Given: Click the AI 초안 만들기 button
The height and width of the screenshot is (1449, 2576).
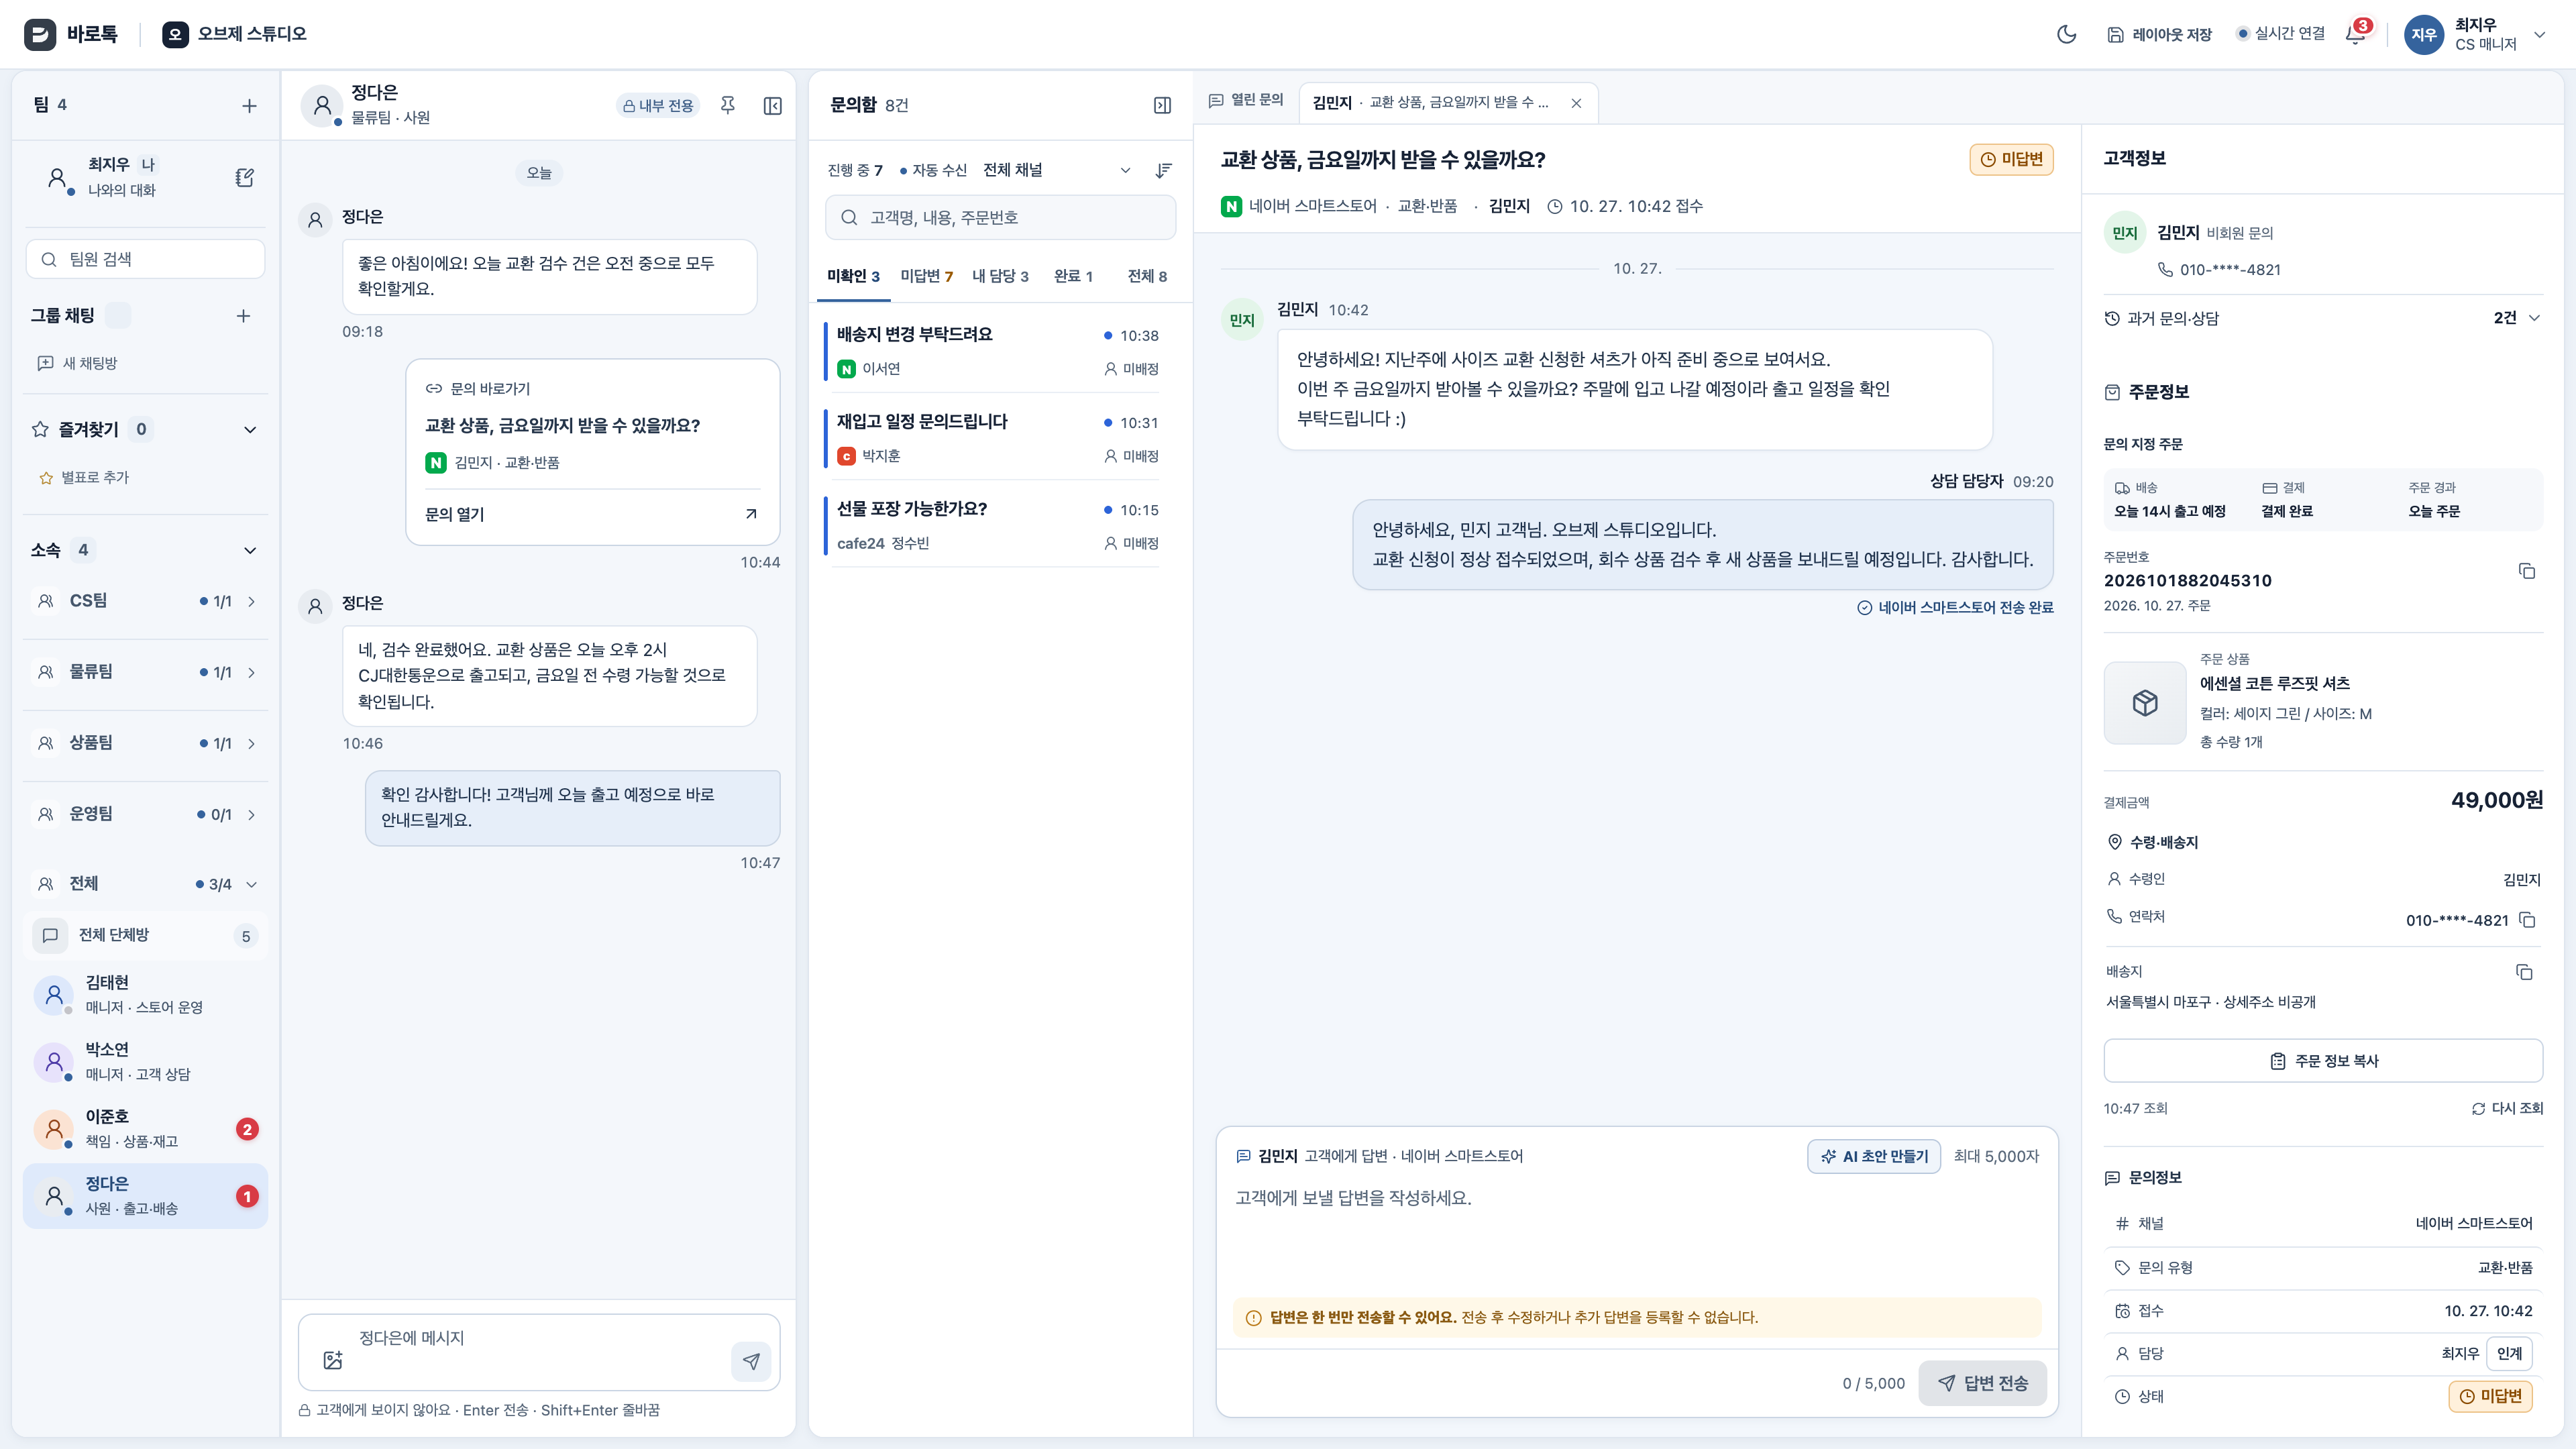Looking at the screenshot, I should (x=1874, y=1156).
